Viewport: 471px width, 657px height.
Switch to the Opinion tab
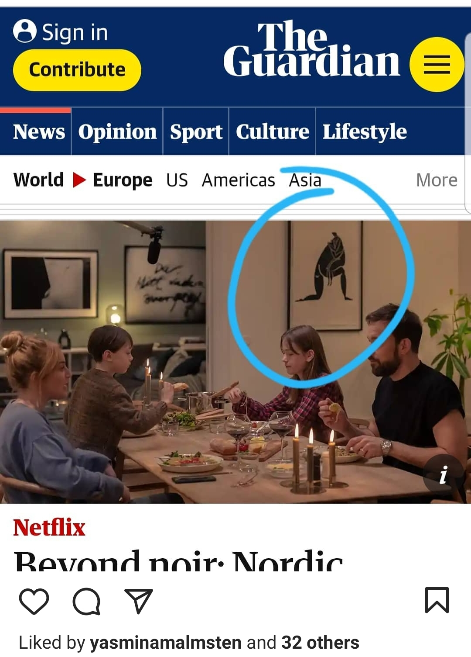point(117,131)
